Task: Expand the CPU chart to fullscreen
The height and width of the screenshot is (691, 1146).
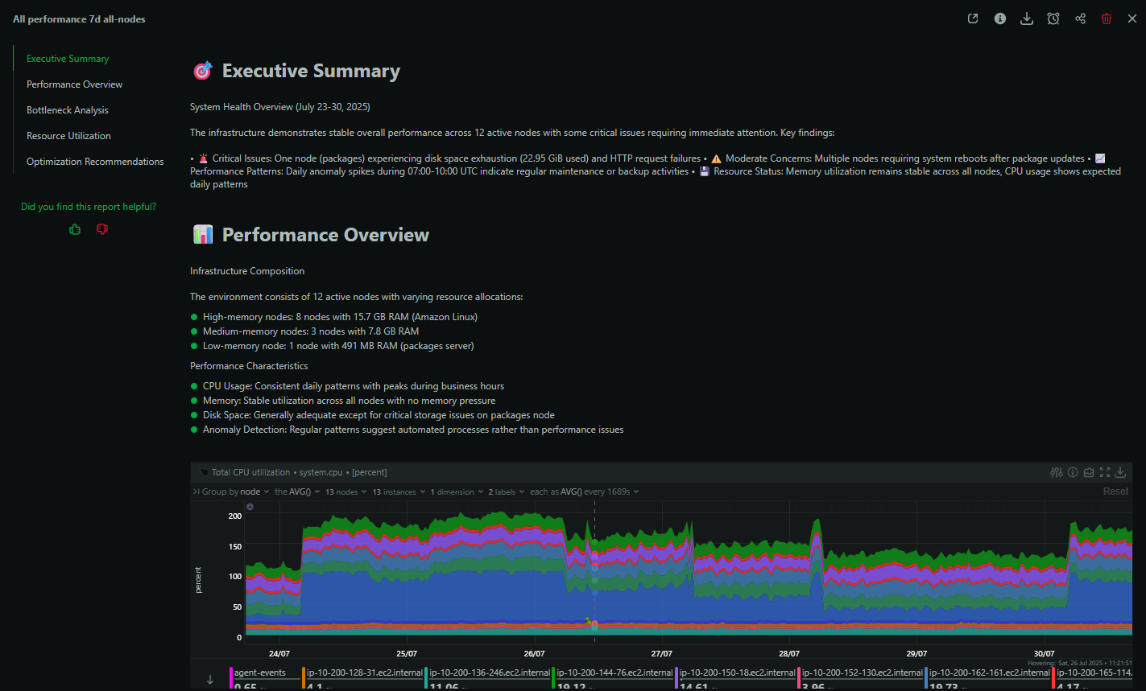Action: click(1104, 473)
